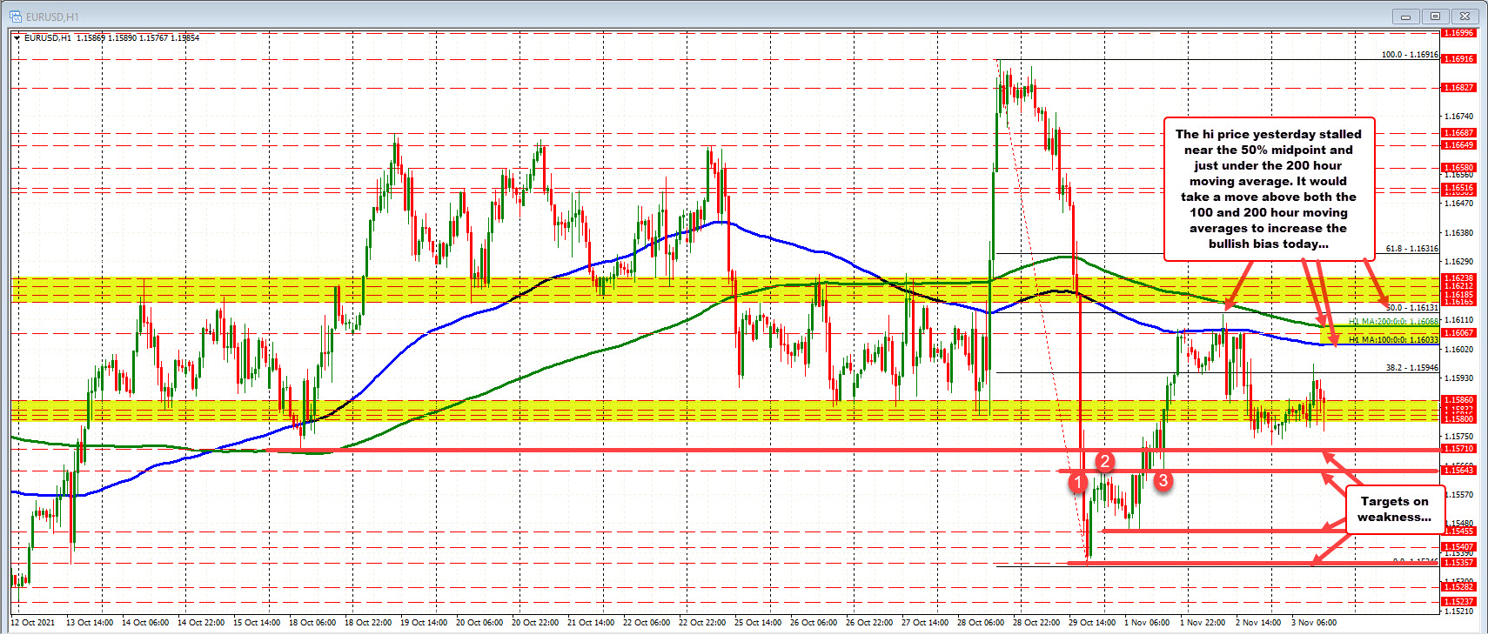Click the 18 Oct 22:00 time axis label
The height and width of the screenshot is (635, 1488).
point(368,623)
